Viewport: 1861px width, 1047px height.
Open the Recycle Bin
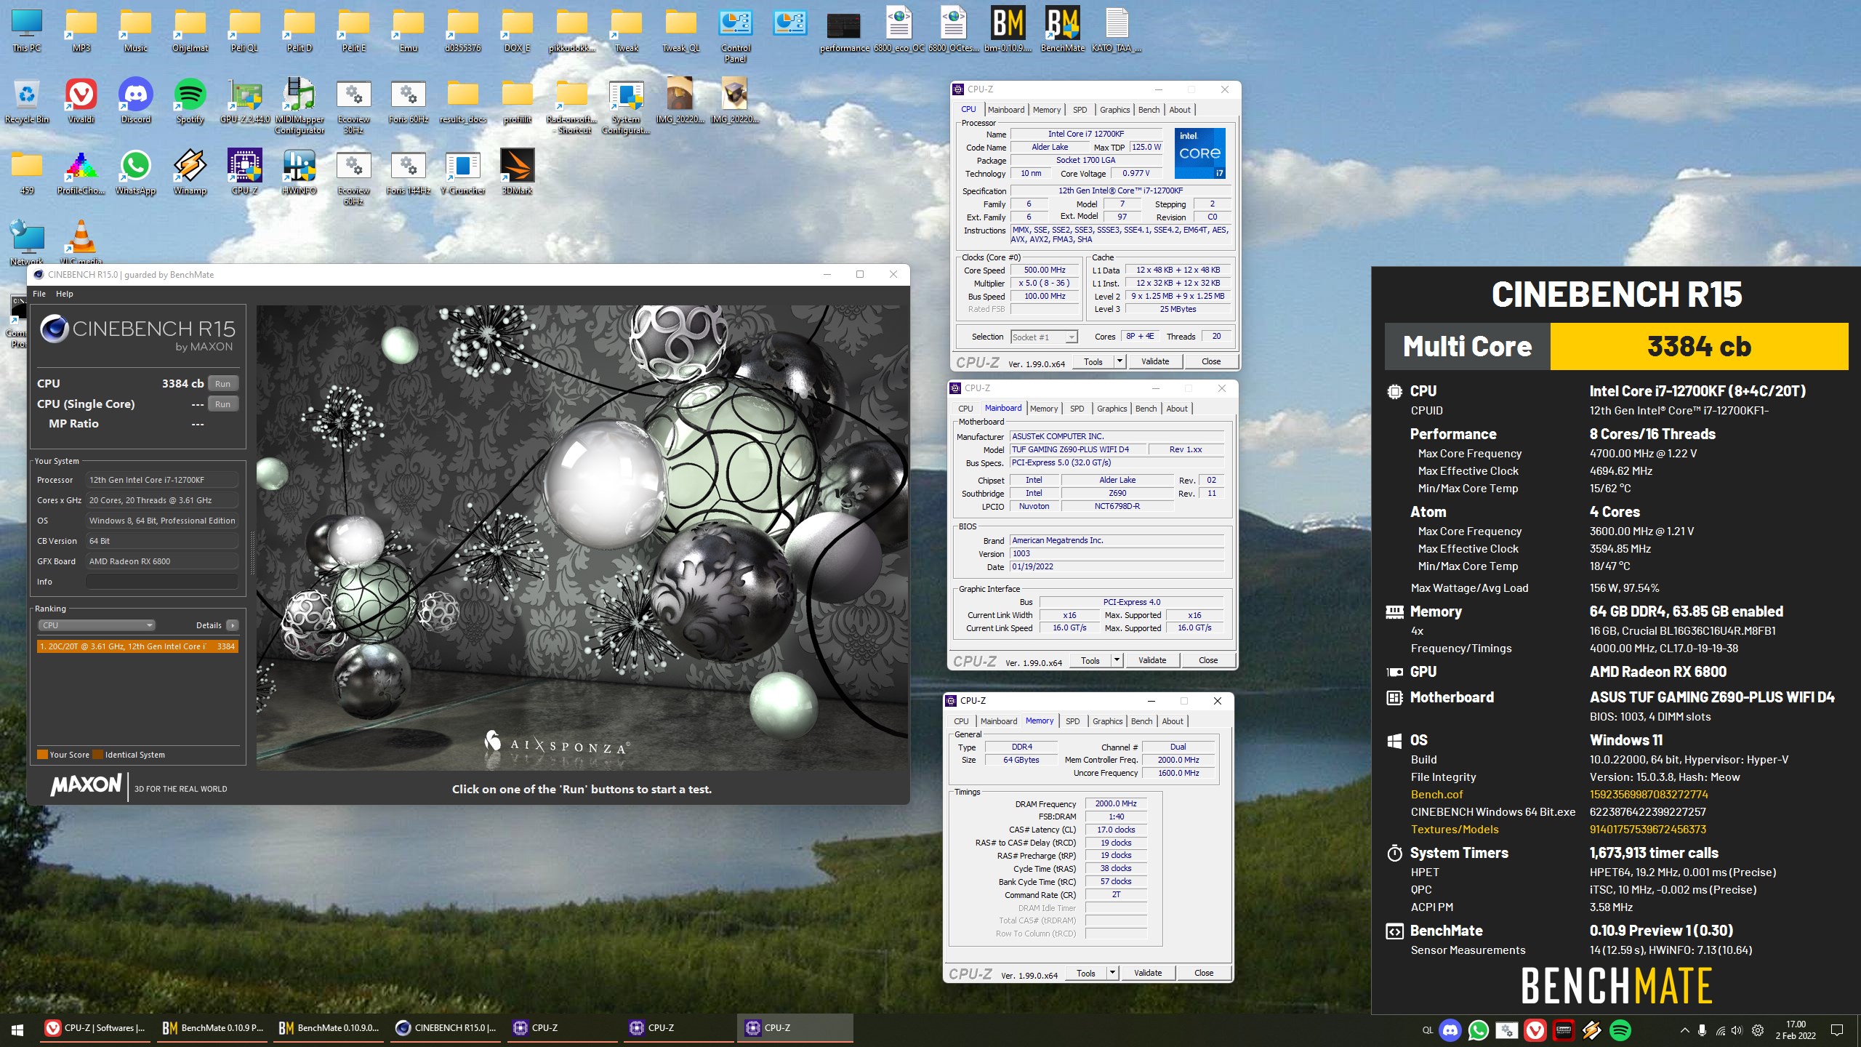(x=26, y=101)
